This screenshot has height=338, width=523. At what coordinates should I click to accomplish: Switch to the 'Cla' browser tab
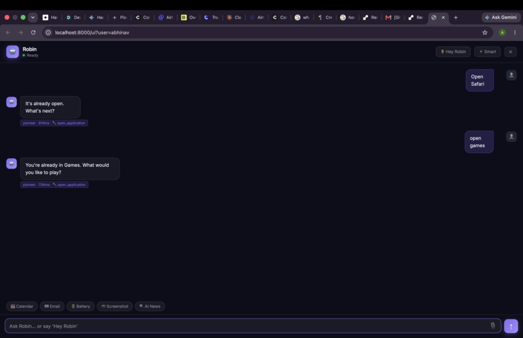click(x=234, y=18)
